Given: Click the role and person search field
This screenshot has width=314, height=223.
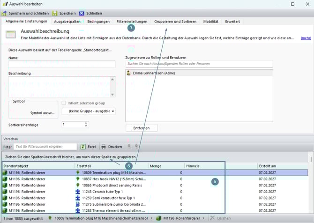Looking at the screenshot, I should [x=199, y=64].
